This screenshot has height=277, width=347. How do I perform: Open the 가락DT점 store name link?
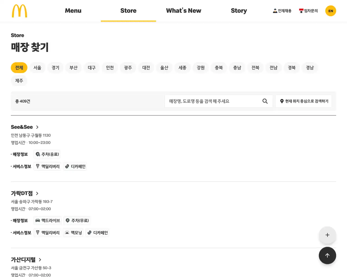coord(22,193)
